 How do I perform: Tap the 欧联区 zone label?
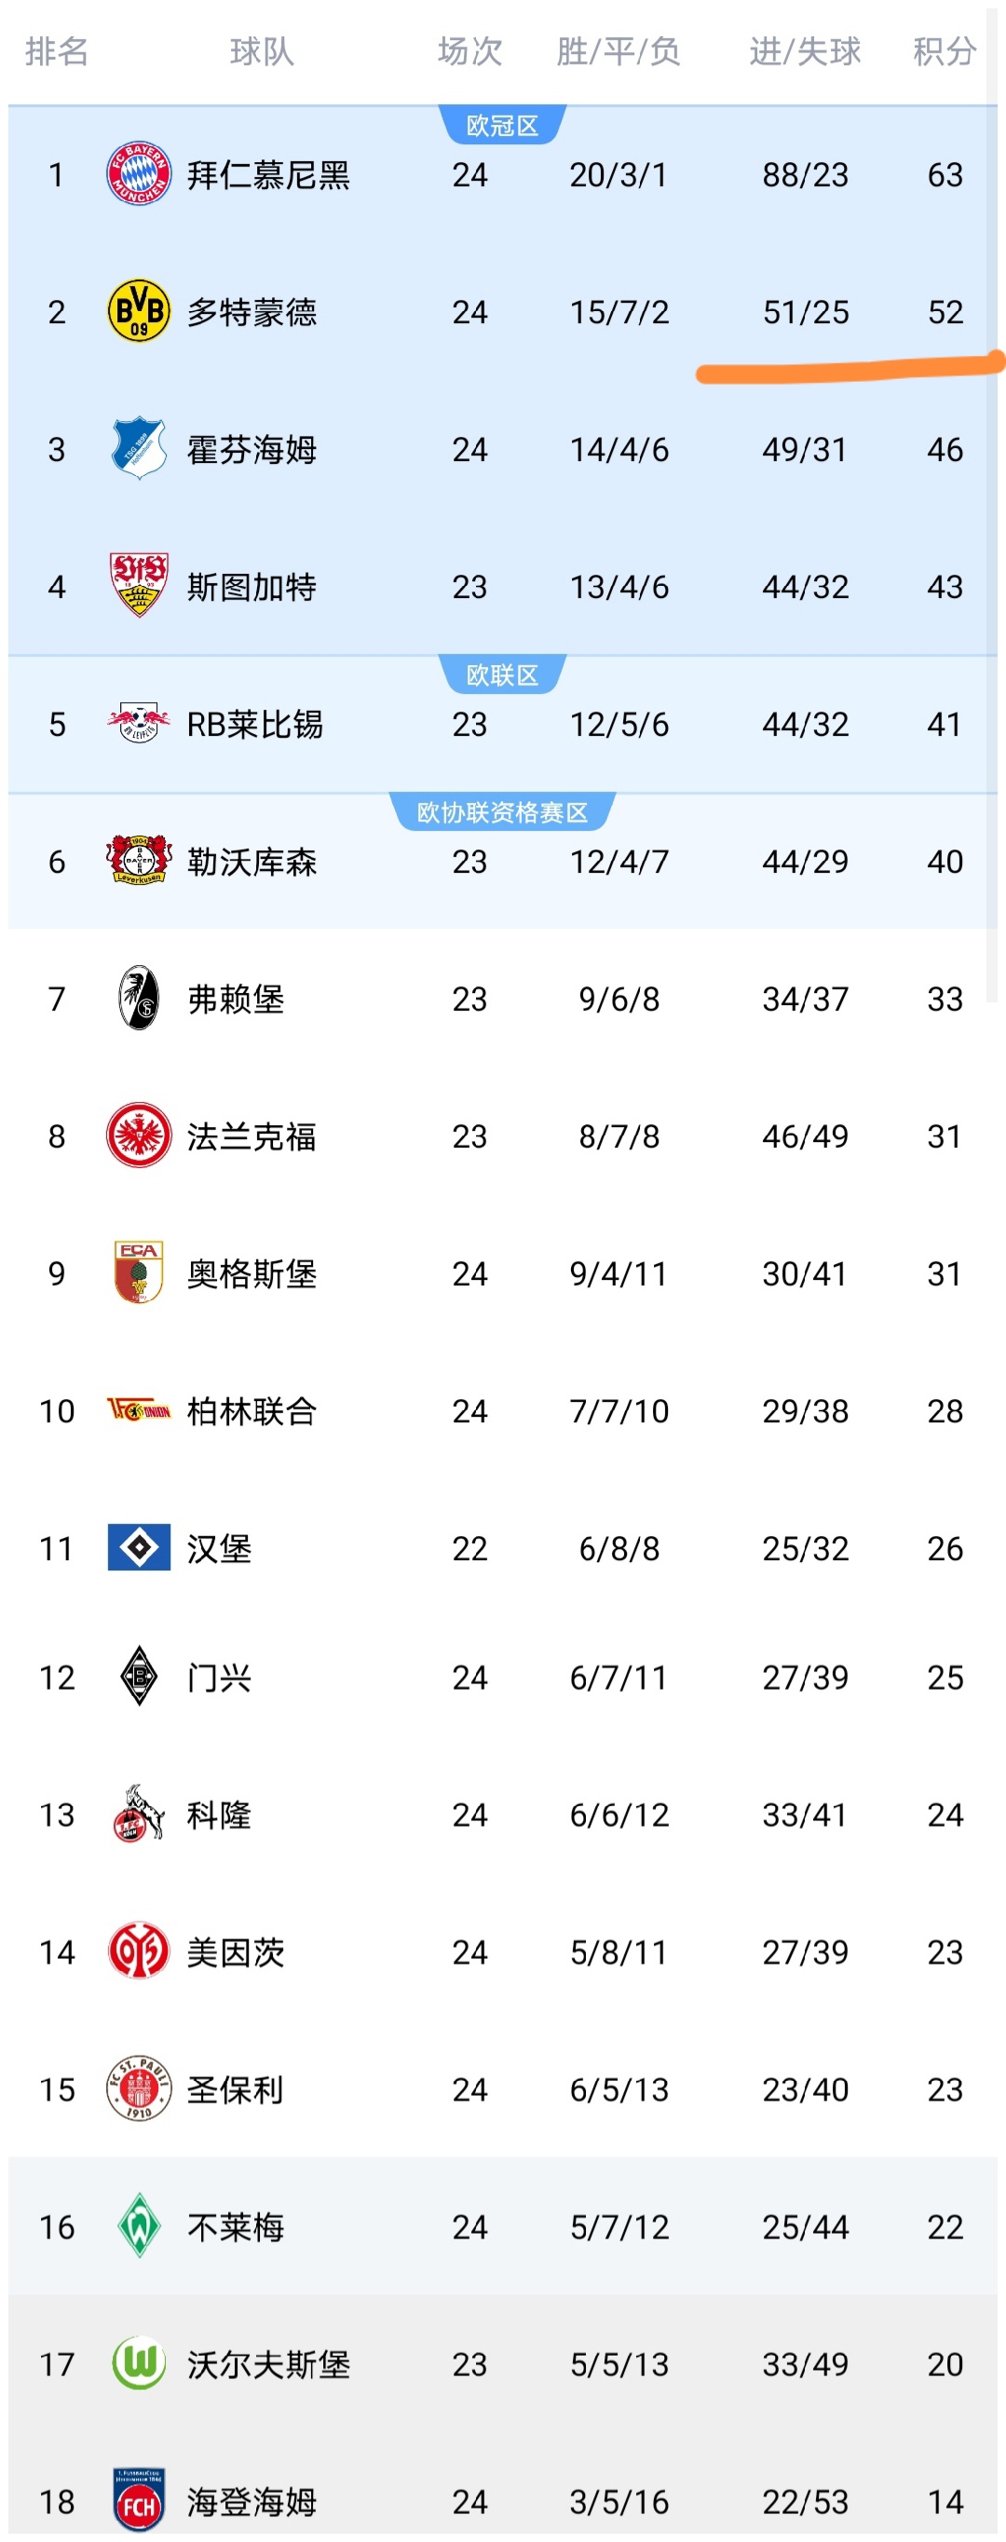point(501,675)
